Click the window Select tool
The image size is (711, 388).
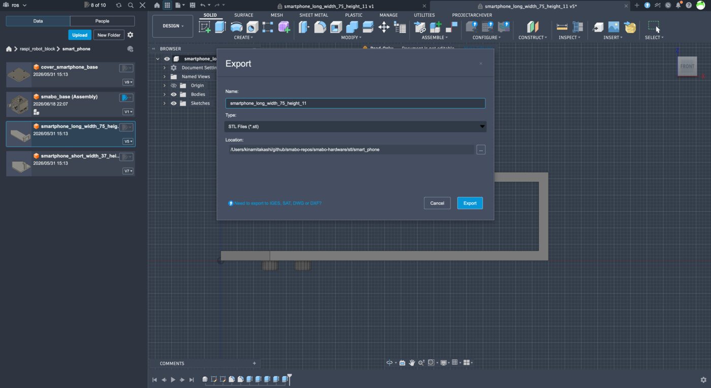click(x=654, y=27)
